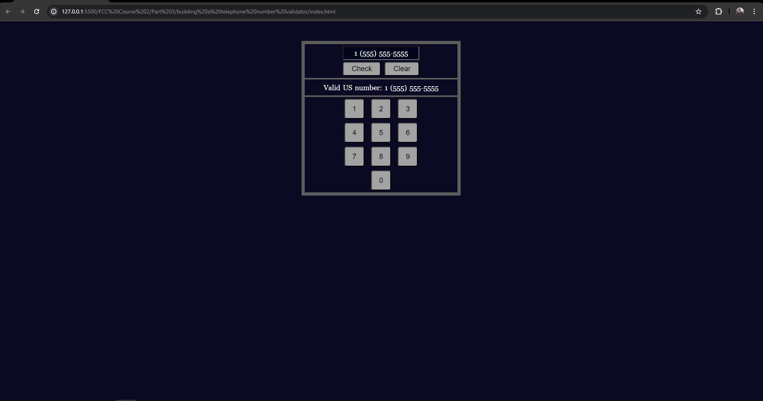Tap keypad digit 2
763x401 pixels.
pos(381,109)
